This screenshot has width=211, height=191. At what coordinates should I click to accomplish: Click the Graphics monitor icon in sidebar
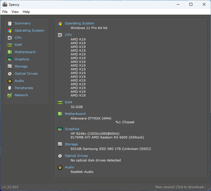(x=10, y=59)
